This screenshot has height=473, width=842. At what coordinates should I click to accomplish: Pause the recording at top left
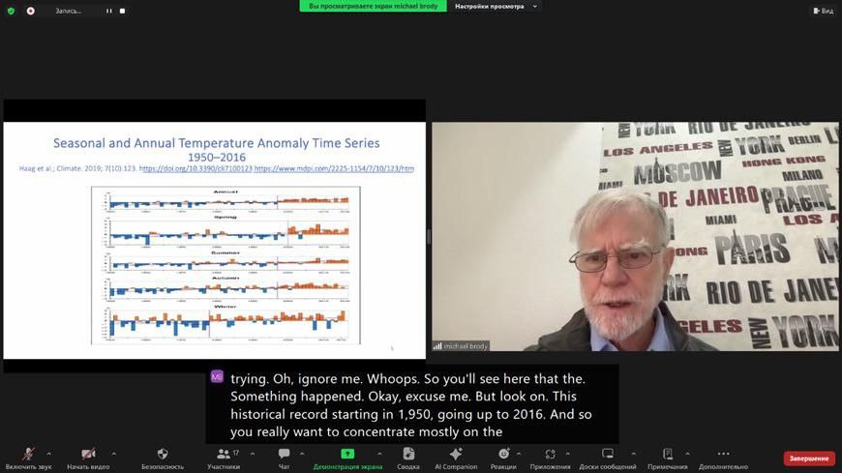tap(109, 11)
